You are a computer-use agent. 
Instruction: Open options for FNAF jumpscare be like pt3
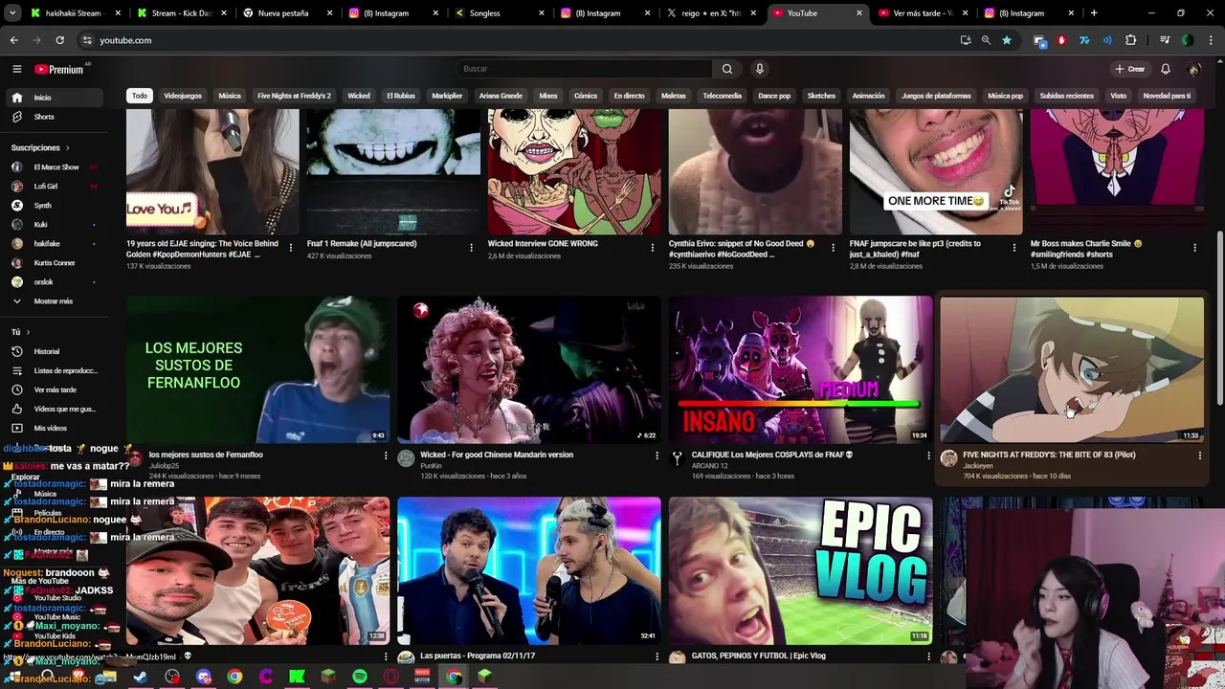1013,248
